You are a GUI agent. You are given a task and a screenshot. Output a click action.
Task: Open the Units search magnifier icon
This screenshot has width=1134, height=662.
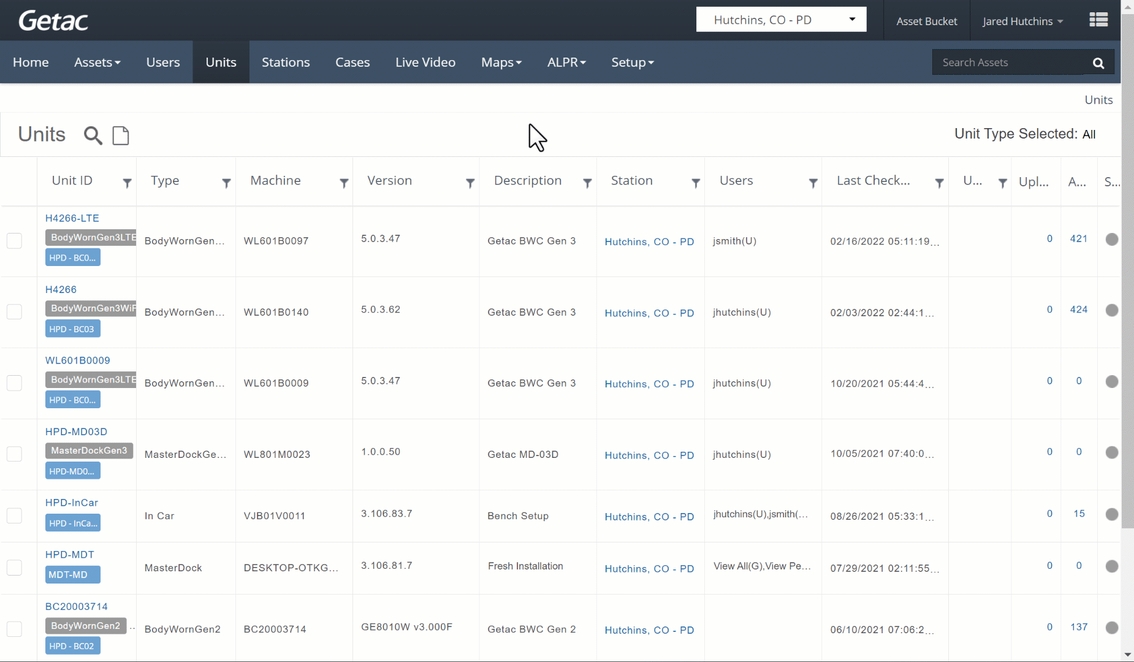93,135
